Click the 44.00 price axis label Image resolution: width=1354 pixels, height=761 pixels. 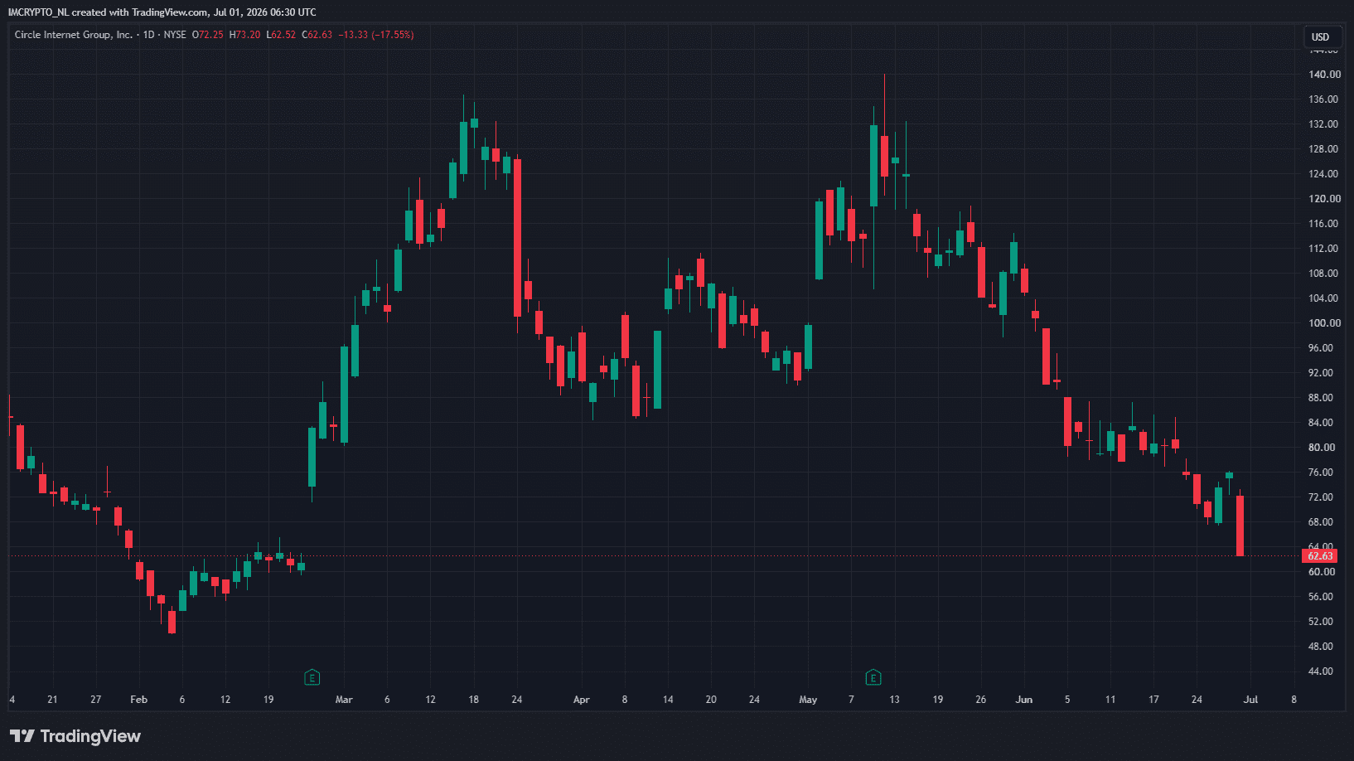1321,671
